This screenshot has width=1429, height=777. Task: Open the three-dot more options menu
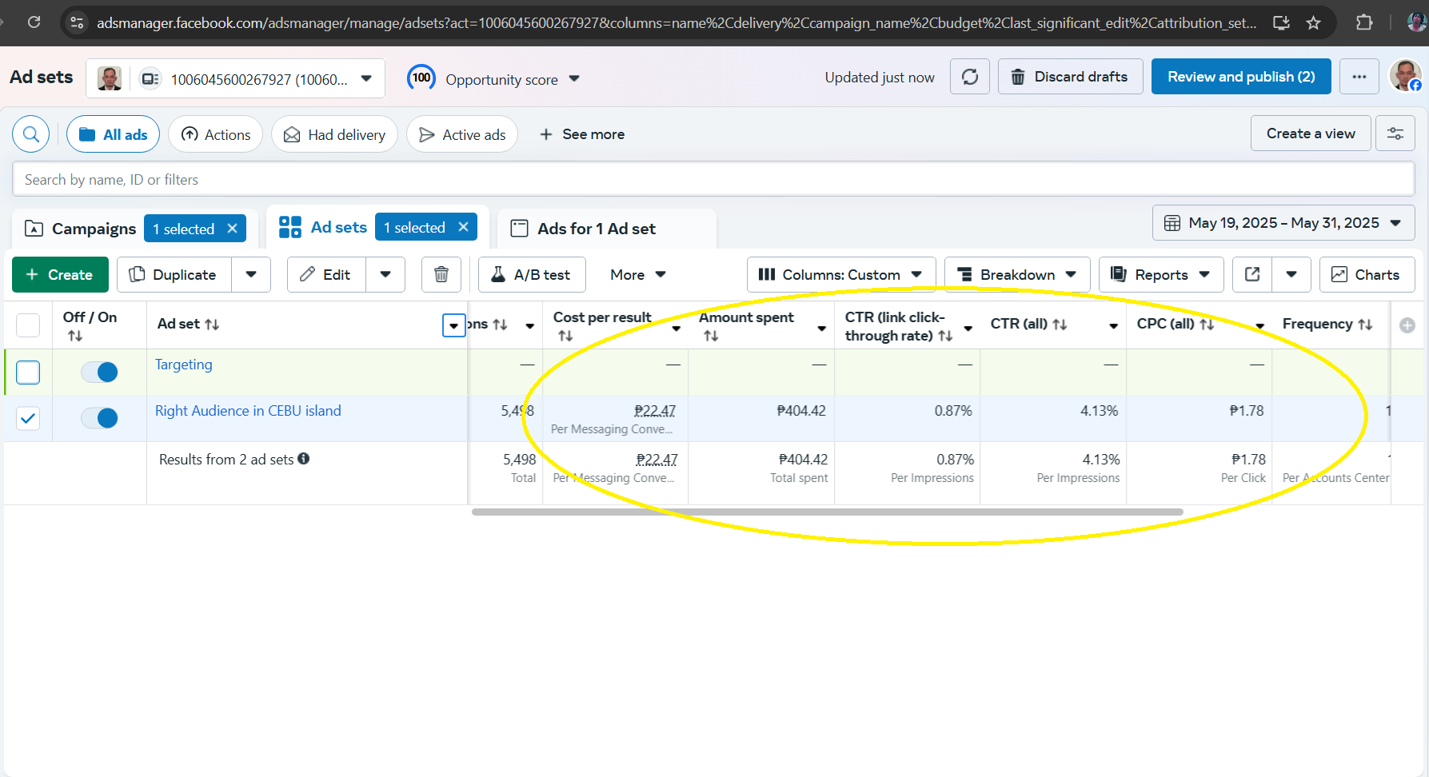tap(1359, 77)
